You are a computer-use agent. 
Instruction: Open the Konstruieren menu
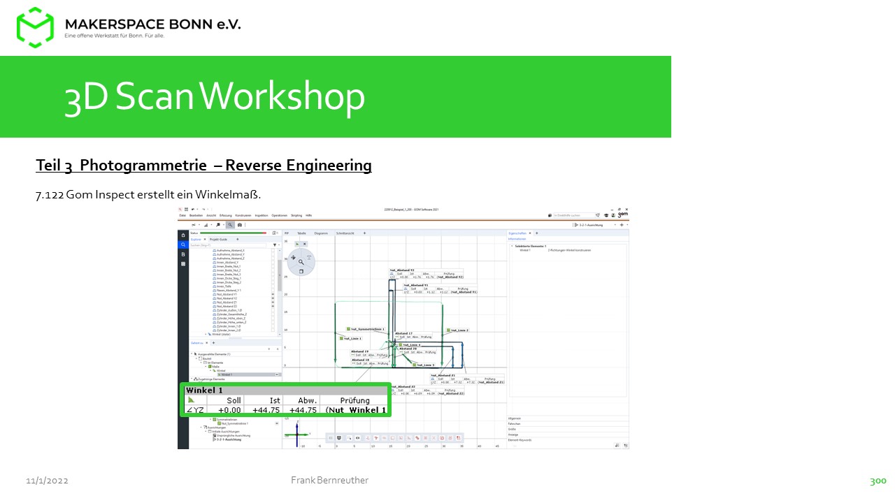243,215
